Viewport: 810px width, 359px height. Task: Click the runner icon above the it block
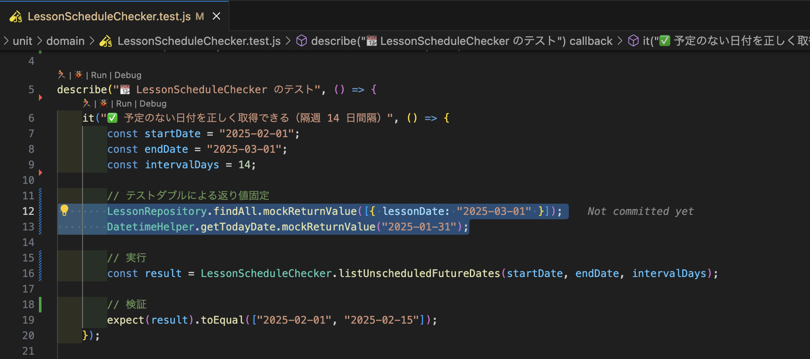coord(86,104)
